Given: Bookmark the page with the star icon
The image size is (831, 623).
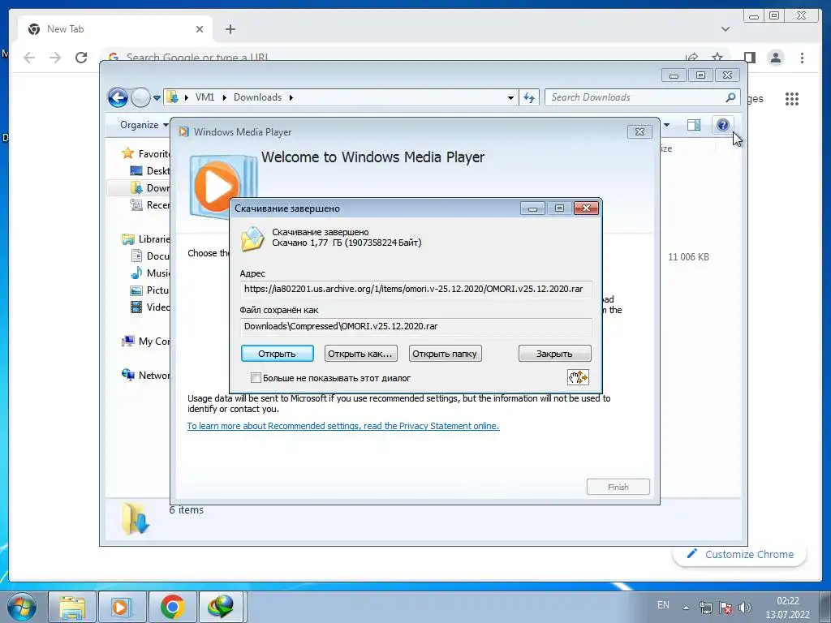Looking at the screenshot, I should (x=717, y=56).
